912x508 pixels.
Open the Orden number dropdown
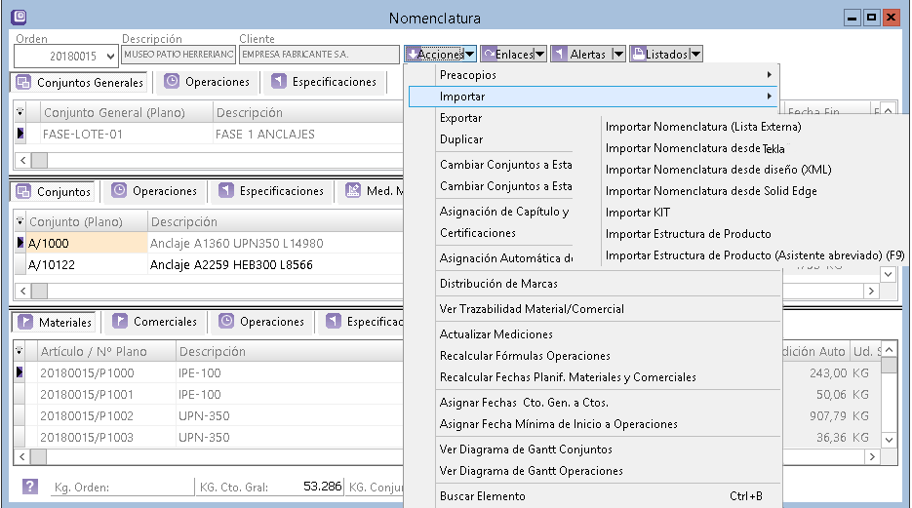(x=108, y=56)
